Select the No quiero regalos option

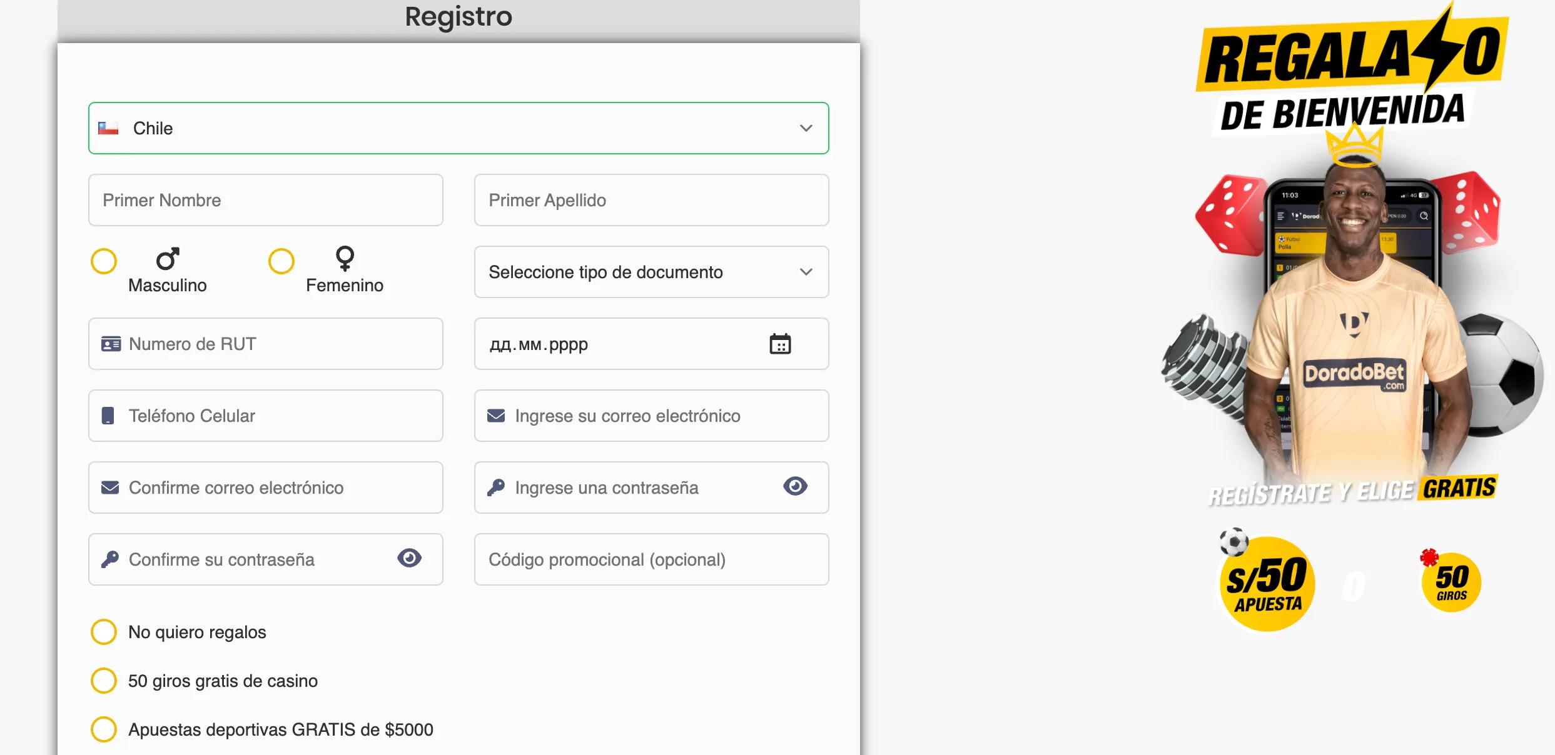point(104,631)
